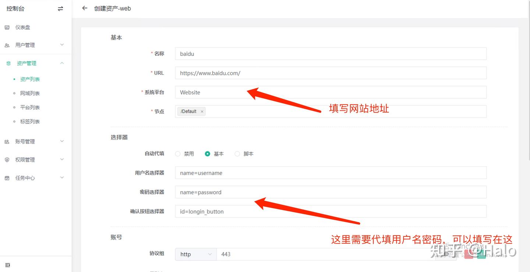
Task: Click the URL input field
Action: (331, 73)
